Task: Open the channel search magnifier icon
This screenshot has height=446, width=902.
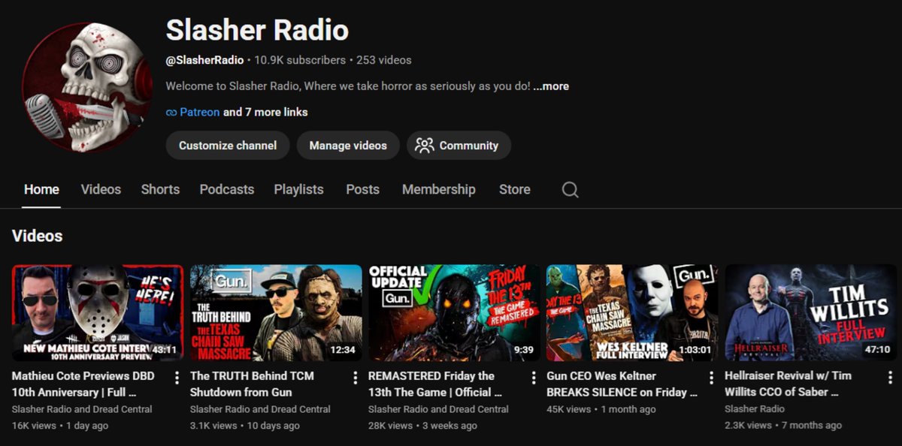Action: point(571,190)
